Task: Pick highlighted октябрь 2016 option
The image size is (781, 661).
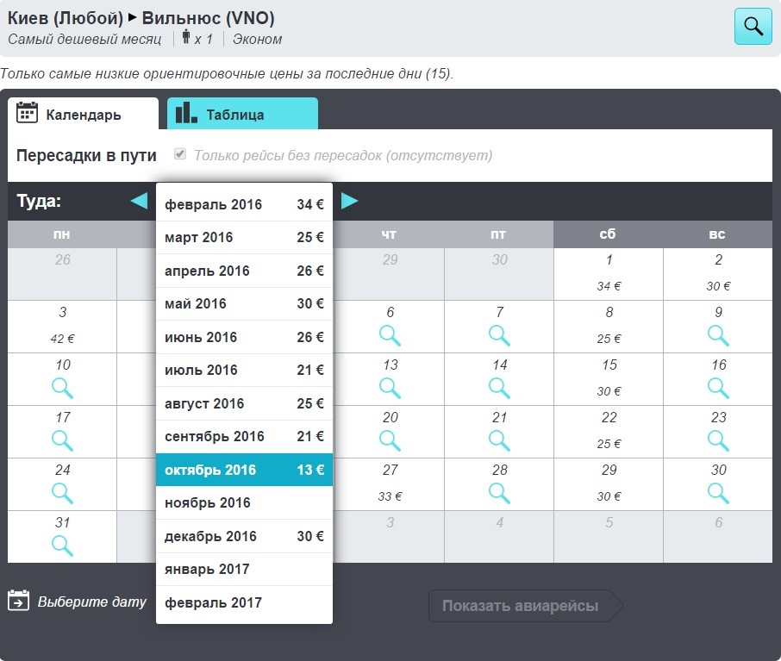Action: click(244, 470)
